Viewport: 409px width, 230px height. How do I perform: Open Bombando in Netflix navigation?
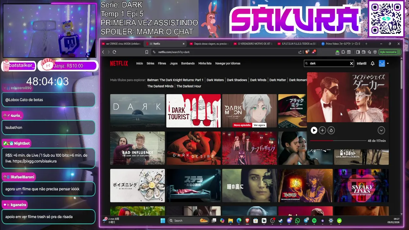click(188, 63)
